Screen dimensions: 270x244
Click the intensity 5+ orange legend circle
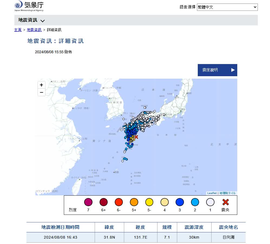(x=134, y=202)
